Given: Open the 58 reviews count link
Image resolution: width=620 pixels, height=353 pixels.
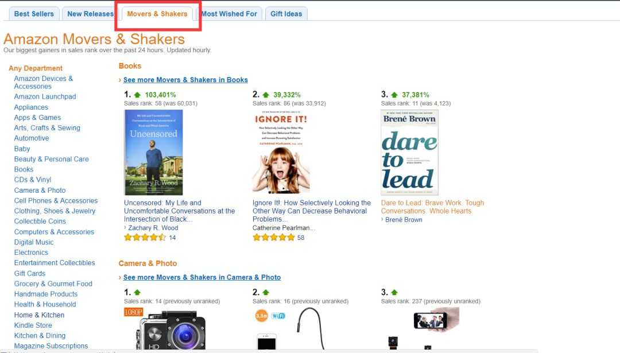Looking at the screenshot, I should point(301,238).
